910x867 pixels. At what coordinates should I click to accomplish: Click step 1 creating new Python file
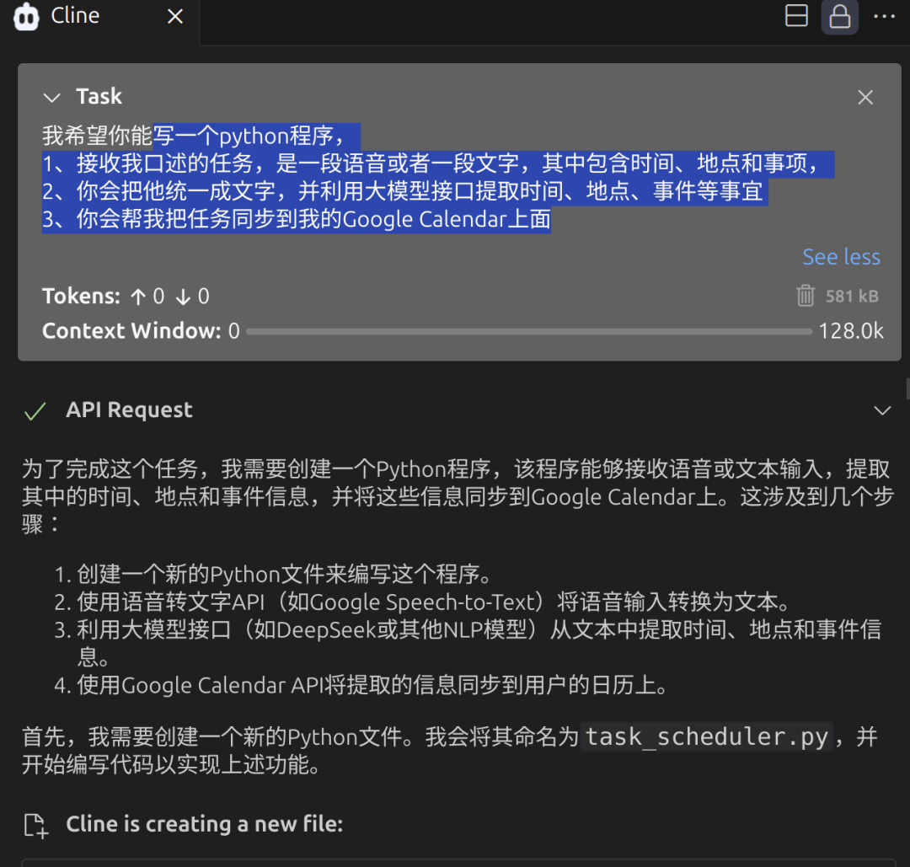[x=273, y=575]
